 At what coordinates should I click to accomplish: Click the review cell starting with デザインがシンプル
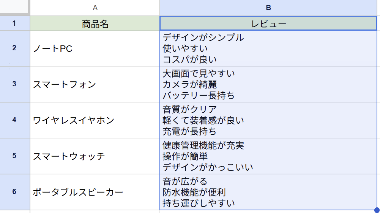click(269, 48)
